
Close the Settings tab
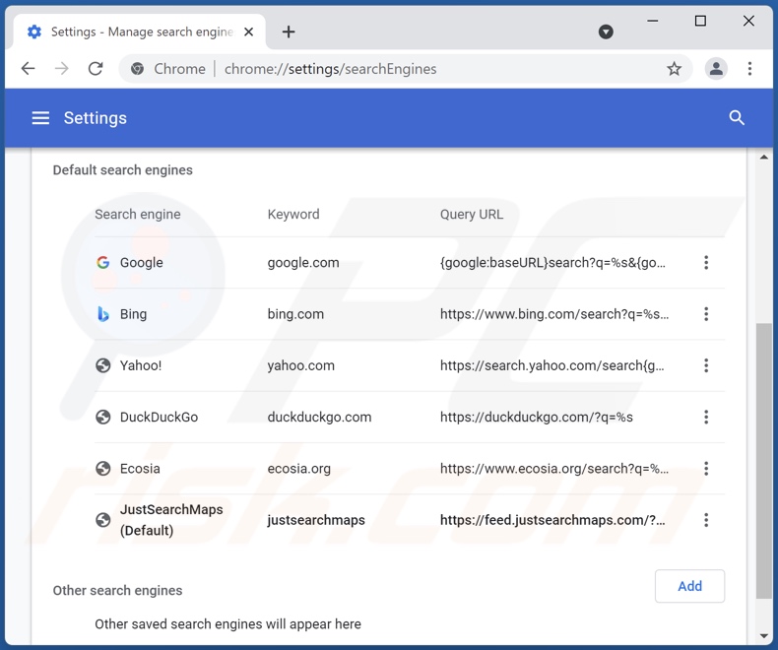(248, 32)
